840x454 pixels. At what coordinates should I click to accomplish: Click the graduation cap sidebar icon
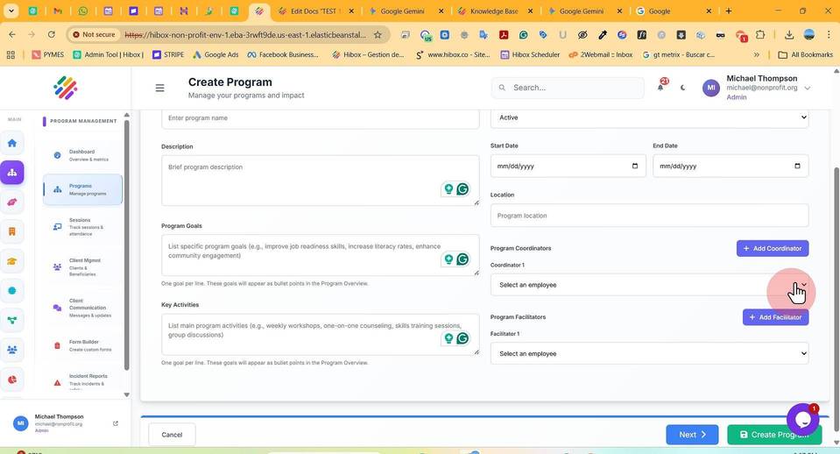coord(11,261)
